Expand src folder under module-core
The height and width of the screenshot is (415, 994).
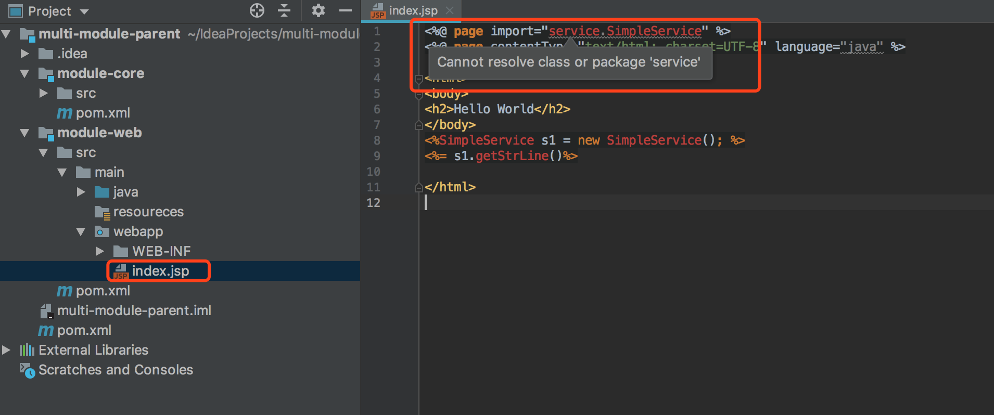44,94
